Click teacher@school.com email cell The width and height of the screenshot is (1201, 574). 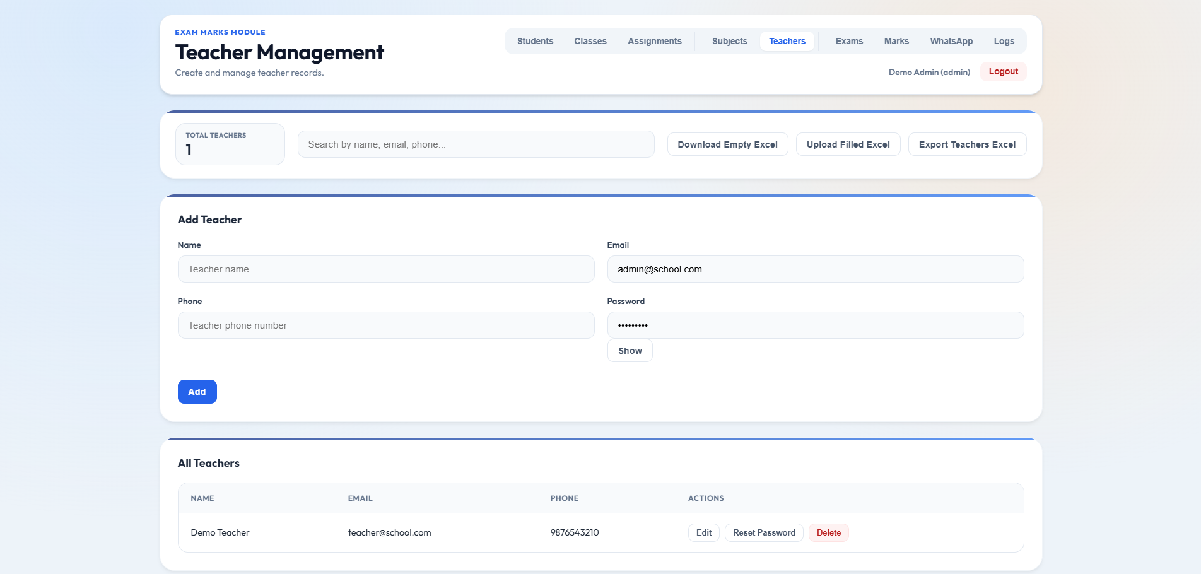pyautogui.click(x=389, y=532)
